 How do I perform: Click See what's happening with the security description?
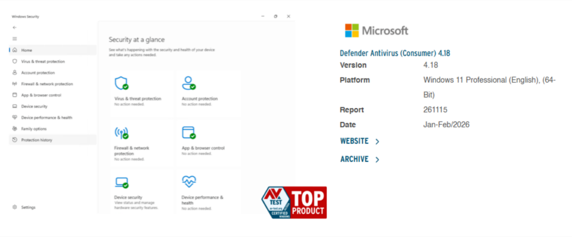click(x=161, y=52)
